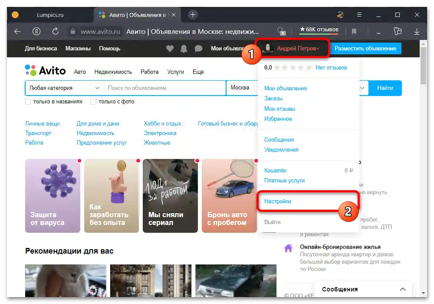
Task: Open notifications bell icon in Avito header
Action: point(184,49)
